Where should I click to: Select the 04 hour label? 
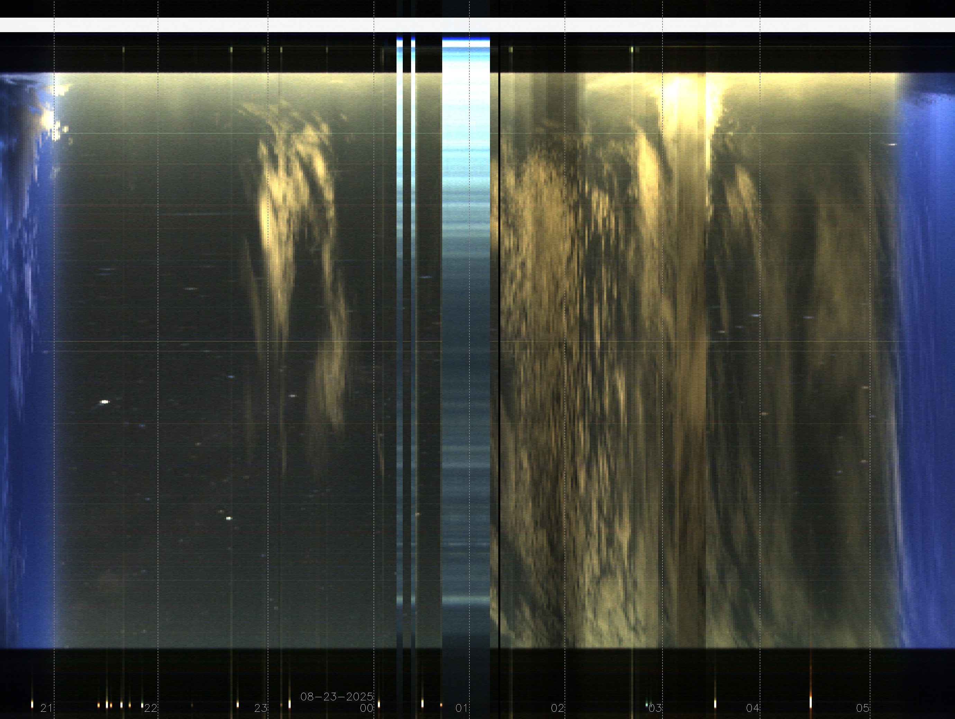coord(753,708)
